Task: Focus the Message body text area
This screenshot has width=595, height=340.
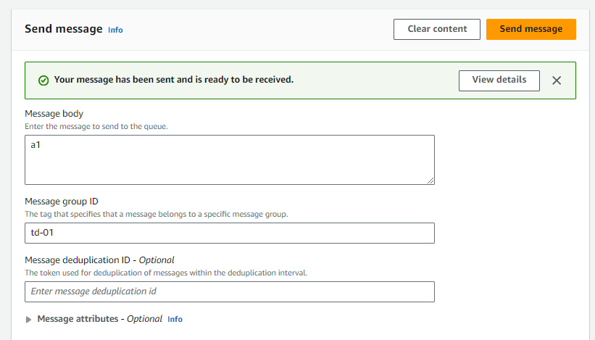Action: point(229,159)
